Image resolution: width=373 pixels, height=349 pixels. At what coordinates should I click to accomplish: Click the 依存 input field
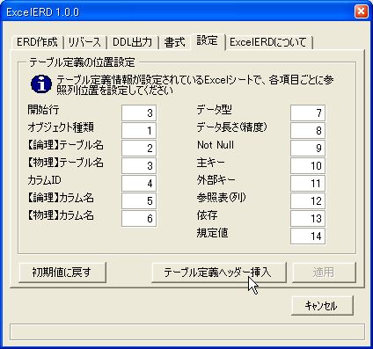[x=308, y=218]
